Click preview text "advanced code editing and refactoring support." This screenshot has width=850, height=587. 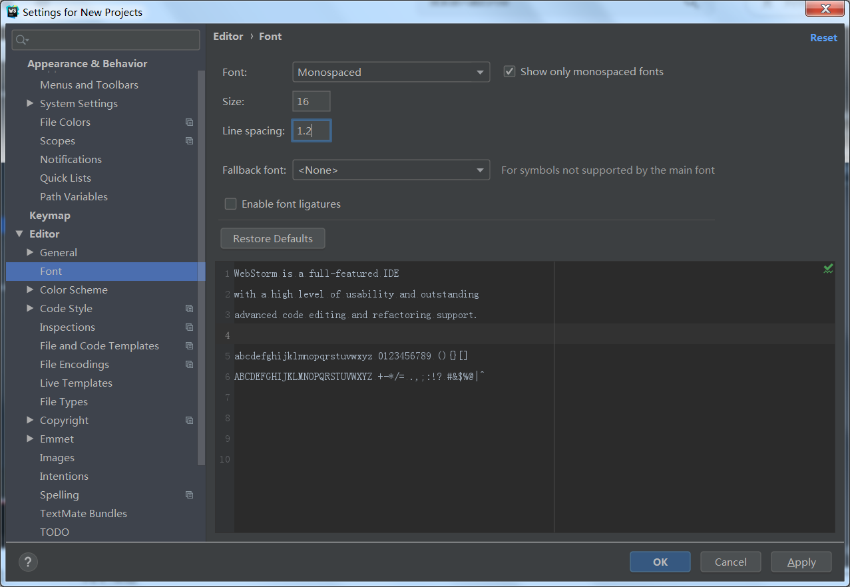coord(356,315)
